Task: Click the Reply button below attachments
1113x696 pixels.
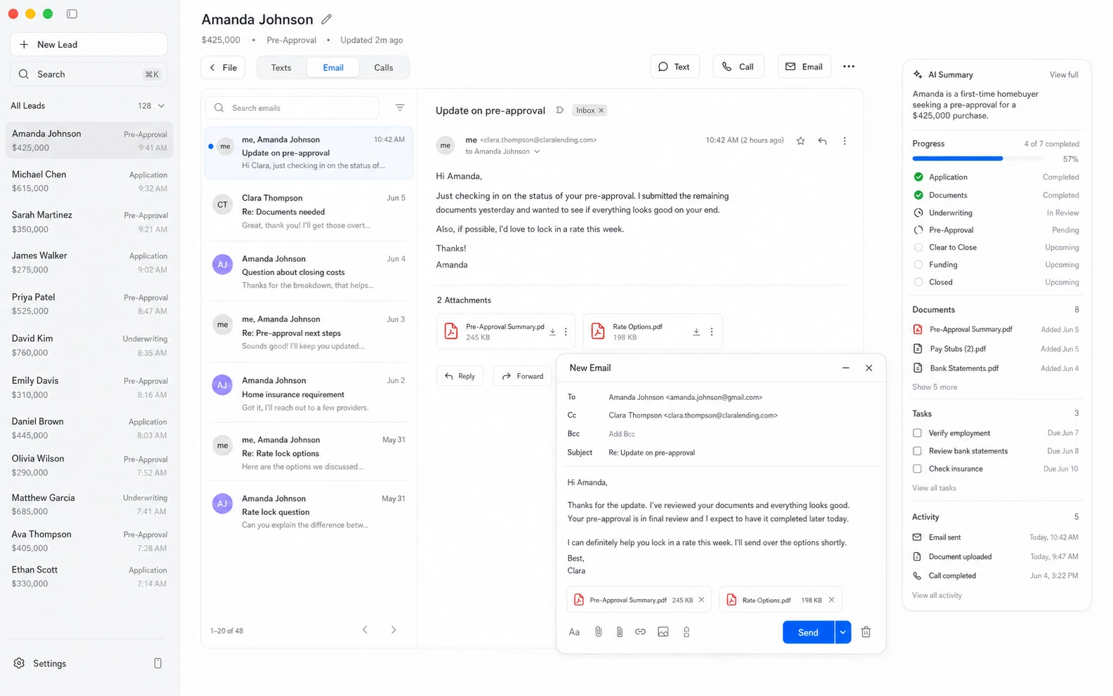Action: 460,376
